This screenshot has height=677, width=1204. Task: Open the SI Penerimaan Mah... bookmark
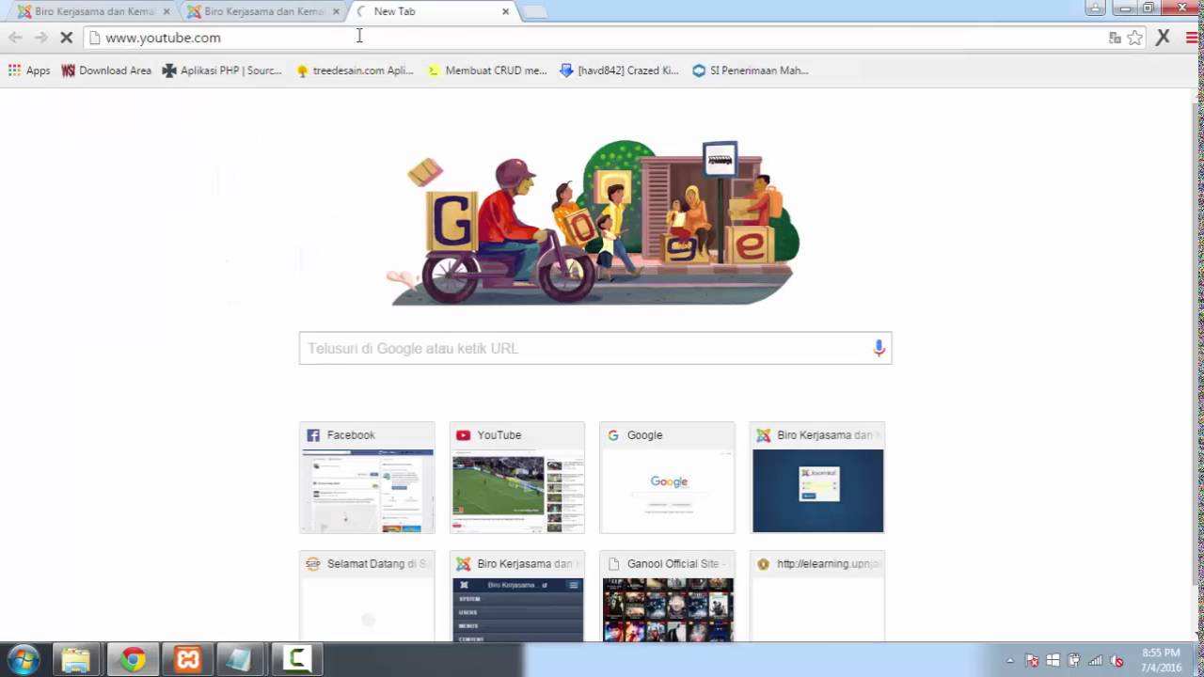coord(751,71)
